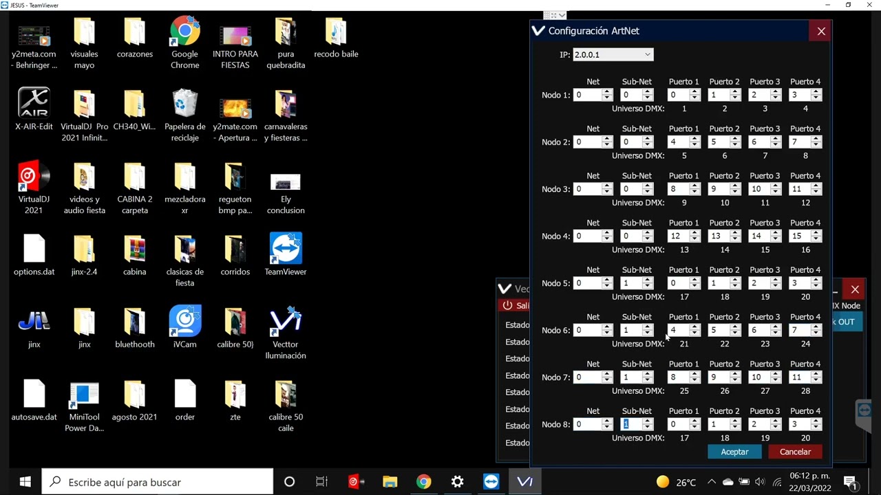Image resolution: width=881 pixels, height=495 pixels.
Task: Click the Nodo 1 Puerto 1 value field
Action: click(677, 95)
